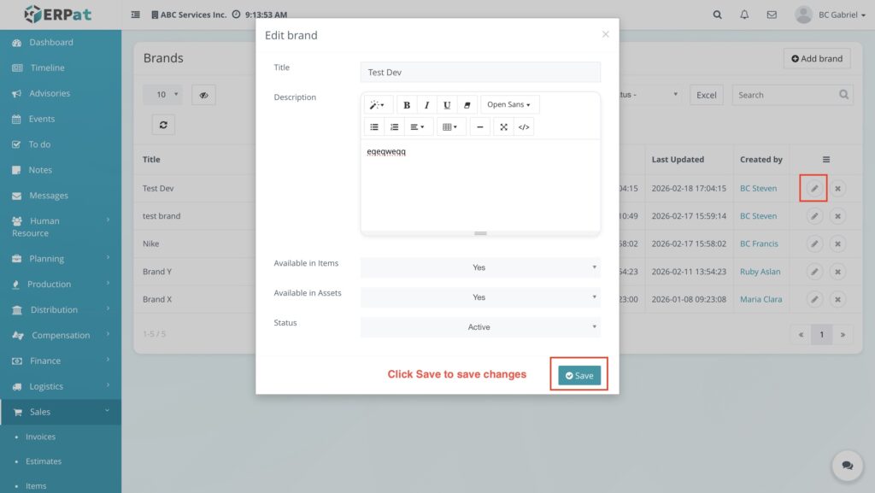The image size is (875, 493).
Task: Expand the Finance sidebar menu
Action: [x=46, y=361]
